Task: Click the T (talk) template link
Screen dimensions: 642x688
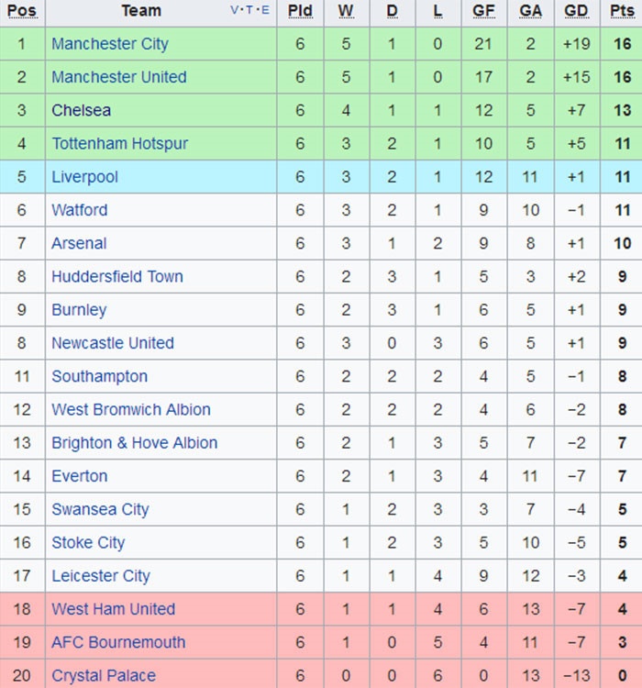Action: click(x=249, y=11)
